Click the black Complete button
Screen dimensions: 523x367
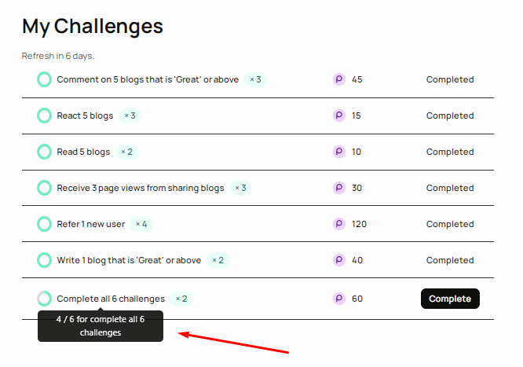[450, 299]
